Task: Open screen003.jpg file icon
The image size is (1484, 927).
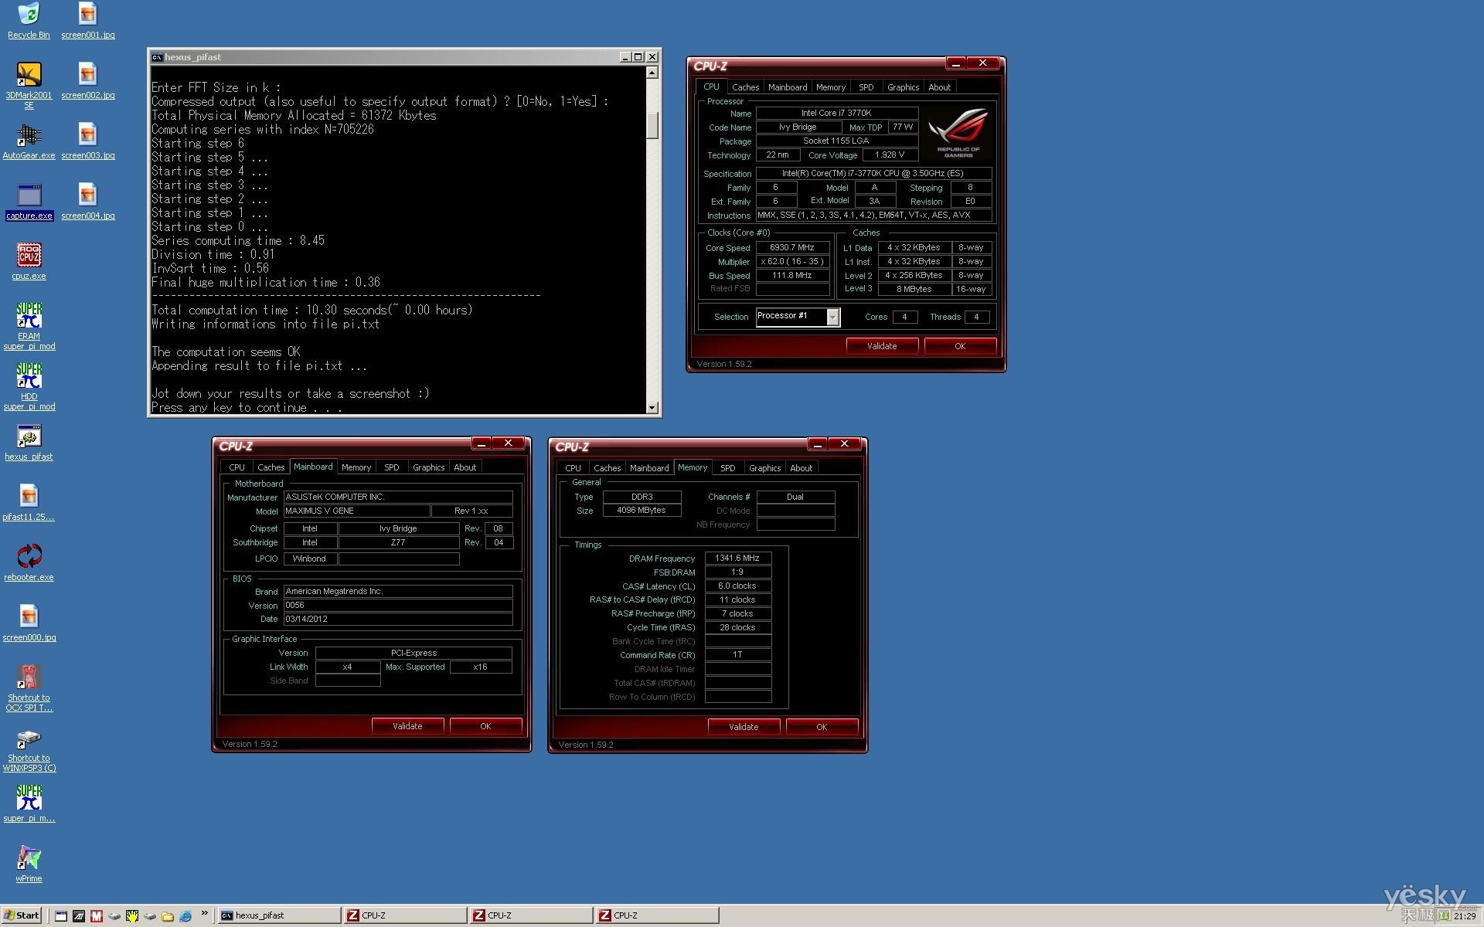Action: (87, 141)
